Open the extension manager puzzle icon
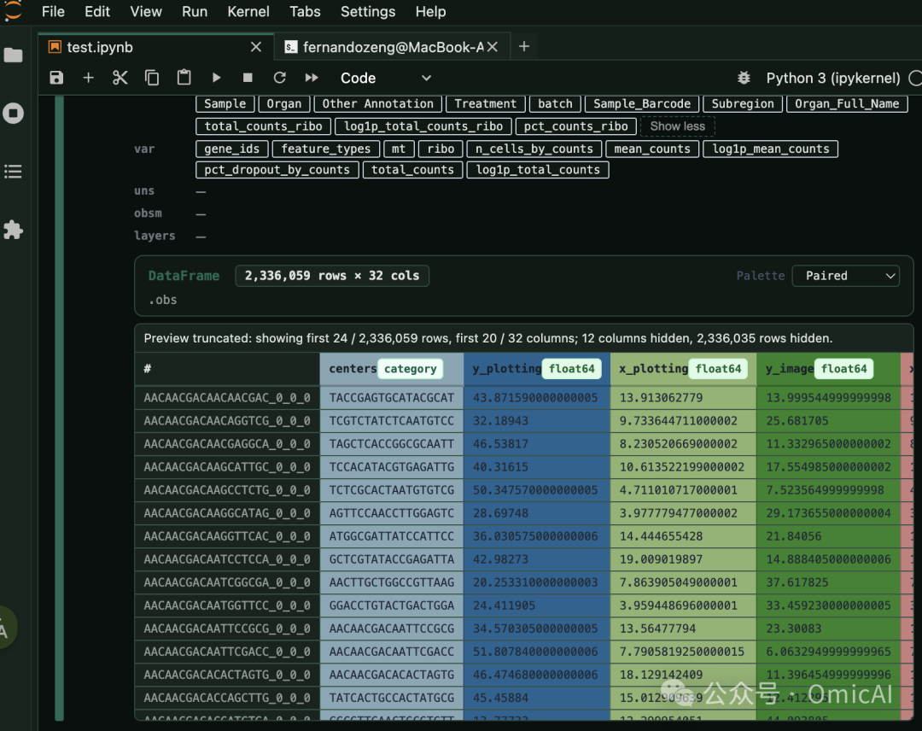 coord(13,230)
